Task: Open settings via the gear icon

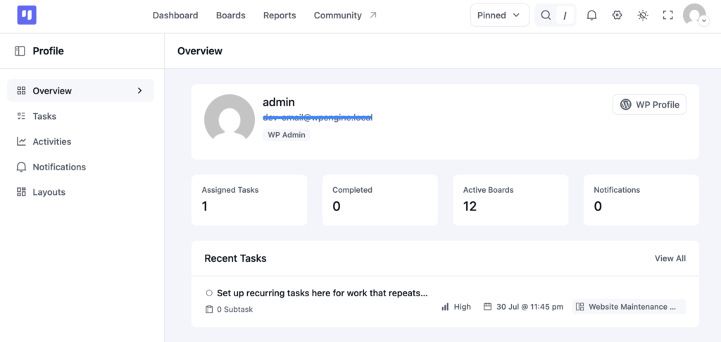Action: point(617,15)
